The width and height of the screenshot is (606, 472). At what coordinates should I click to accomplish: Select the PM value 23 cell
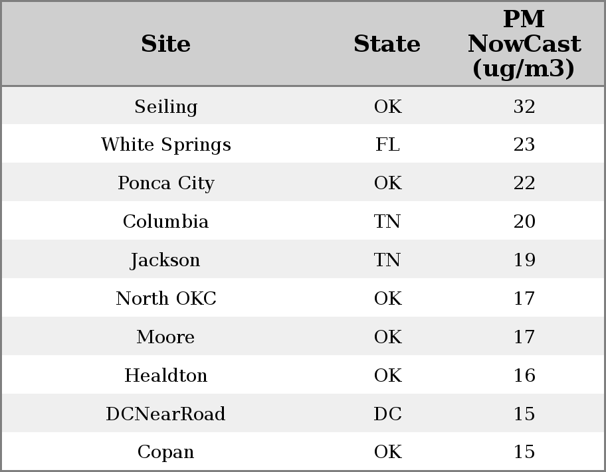pyautogui.click(x=524, y=145)
